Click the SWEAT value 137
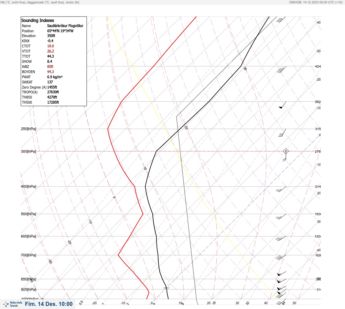 50,82
